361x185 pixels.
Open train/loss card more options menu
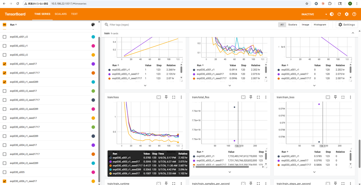click(181, 97)
